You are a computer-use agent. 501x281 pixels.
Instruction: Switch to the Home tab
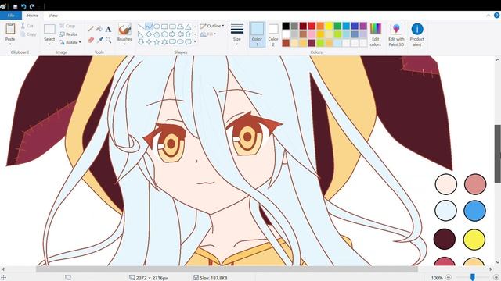[33, 16]
